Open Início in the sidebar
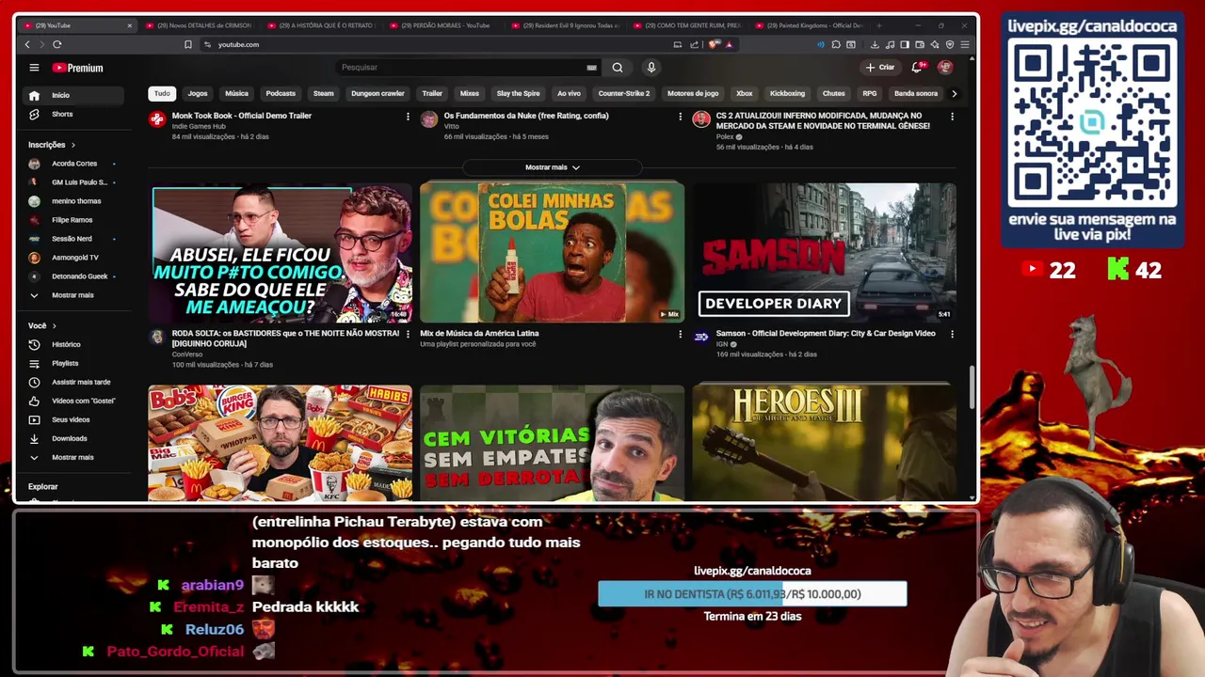Image resolution: width=1205 pixels, height=677 pixels. click(x=72, y=95)
